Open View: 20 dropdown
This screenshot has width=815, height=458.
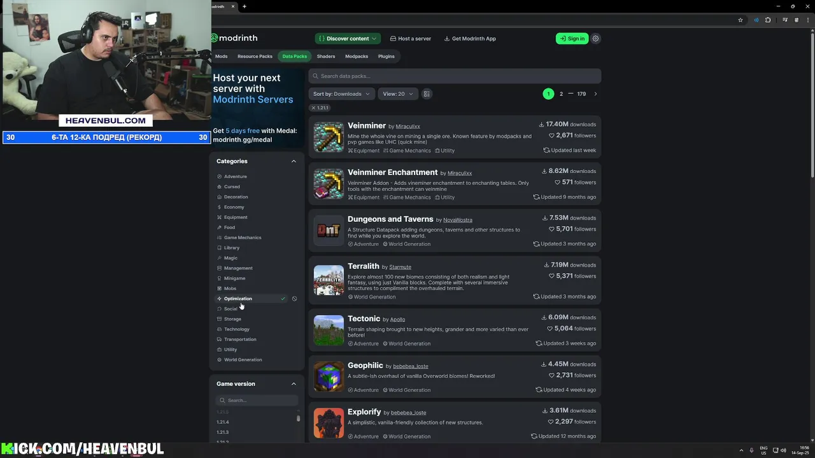pos(398,94)
